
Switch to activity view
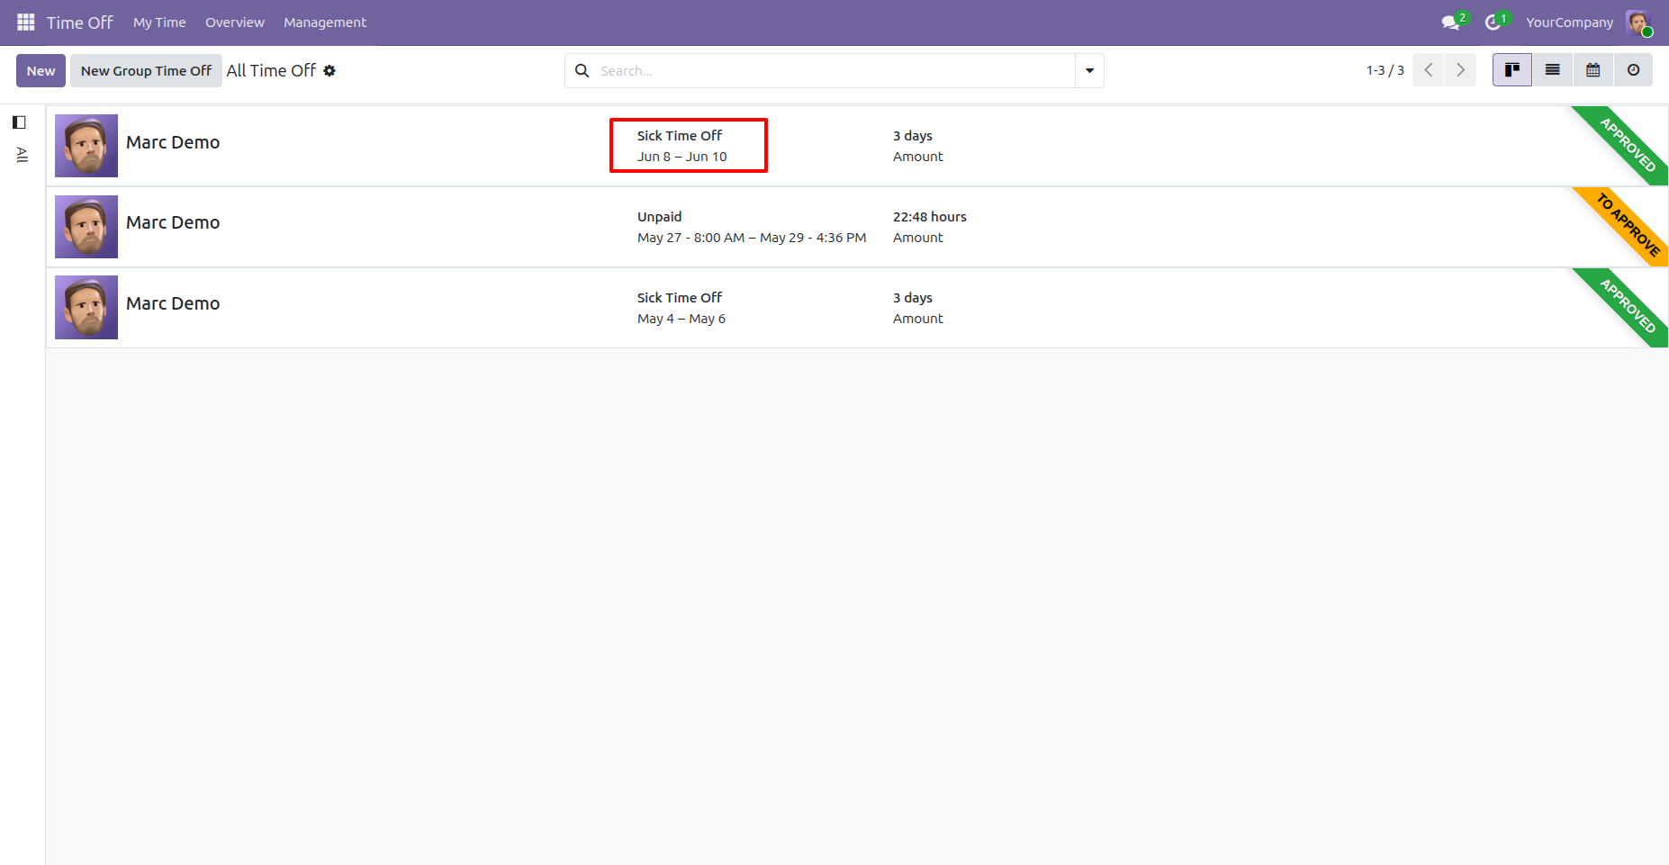point(1633,70)
